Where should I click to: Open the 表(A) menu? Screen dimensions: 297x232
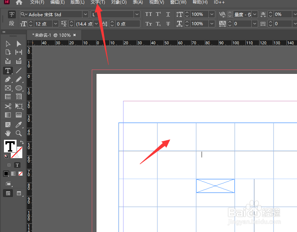138,2
